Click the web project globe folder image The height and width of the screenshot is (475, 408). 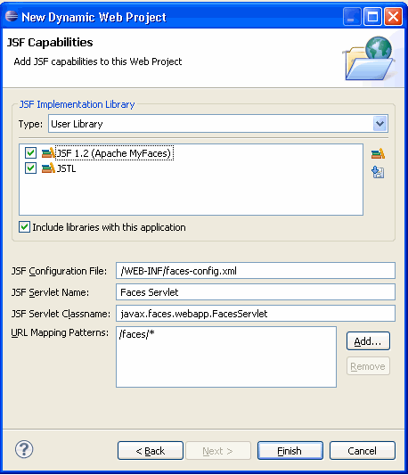tap(370, 59)
